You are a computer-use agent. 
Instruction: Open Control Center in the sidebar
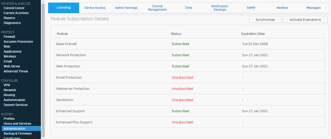14,8
